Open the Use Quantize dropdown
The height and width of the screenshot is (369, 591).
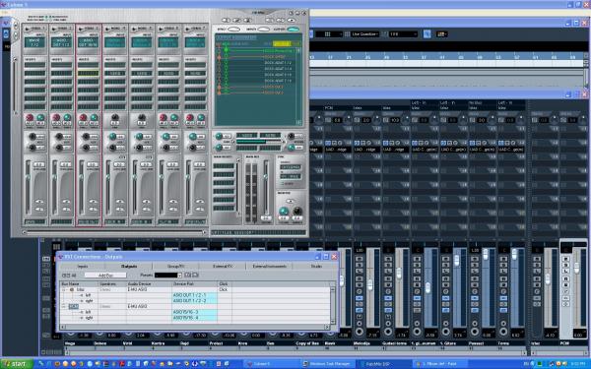[364, 34]
